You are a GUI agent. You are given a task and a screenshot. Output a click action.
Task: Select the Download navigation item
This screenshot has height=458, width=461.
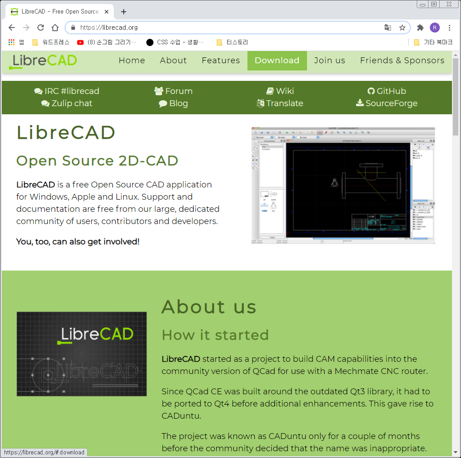[x=277, y=61]
